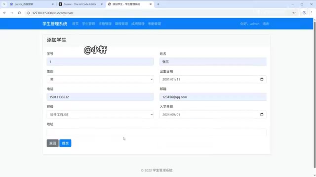Image resolution: width=316 pixels, height=177 pixels.
Task: Click the 提交 submit button
Action: click(65, 143)
